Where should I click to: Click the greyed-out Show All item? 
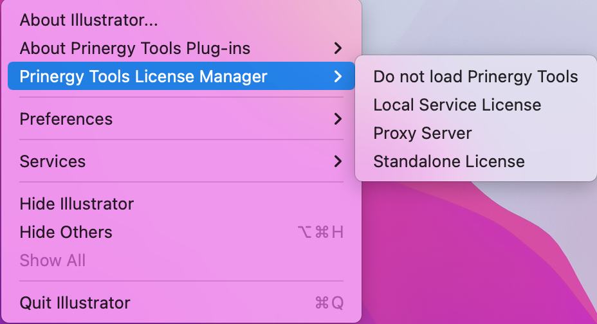pyautogui.click(x=53, y=260)
